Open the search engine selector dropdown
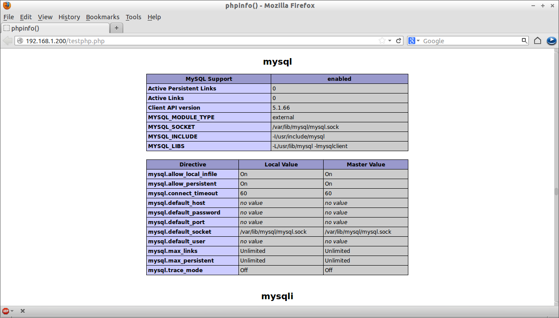The width and height of the screenshot is (559, 318). point(418,41)
